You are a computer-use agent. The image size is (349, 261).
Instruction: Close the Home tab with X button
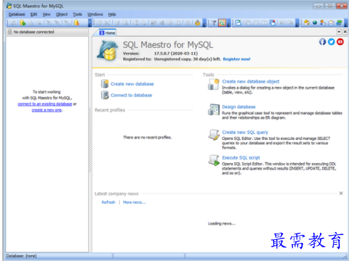[344, 32]
